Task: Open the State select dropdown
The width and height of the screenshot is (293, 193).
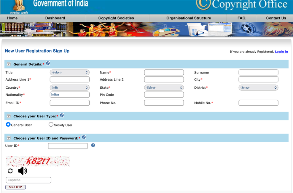Action: (x=164, y=87)
